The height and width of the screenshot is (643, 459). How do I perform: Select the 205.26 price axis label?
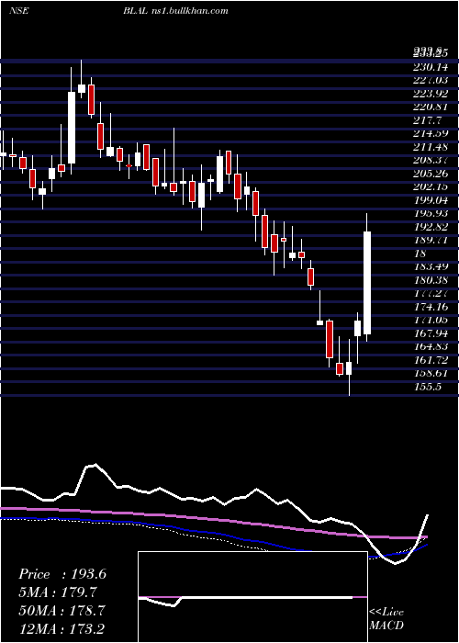click(x=431, y=174)
